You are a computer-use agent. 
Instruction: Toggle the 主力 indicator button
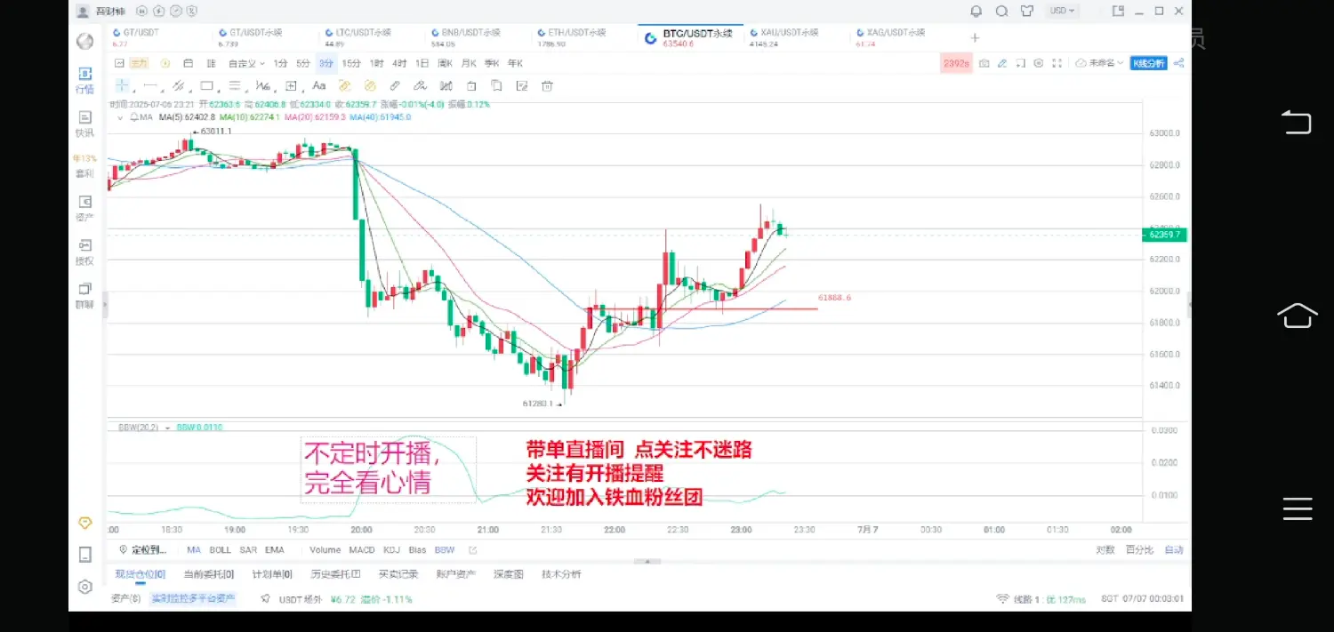tap(140, 63)
